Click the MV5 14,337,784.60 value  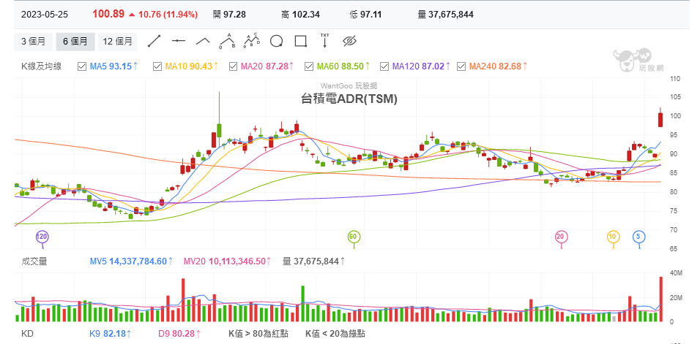tap(131, 261)
